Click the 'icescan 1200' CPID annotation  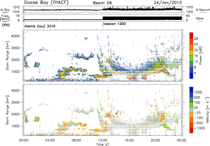114,24
